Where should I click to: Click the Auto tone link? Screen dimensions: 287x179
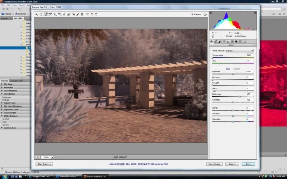point(228,68)
